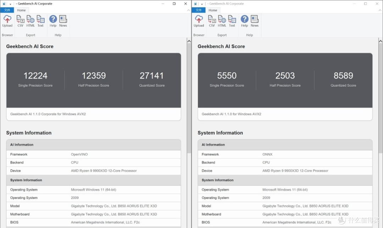This screenshot has height=228, width=383.
Task: Upload results in the left Geekbench window
Action: tap(7, 21)
